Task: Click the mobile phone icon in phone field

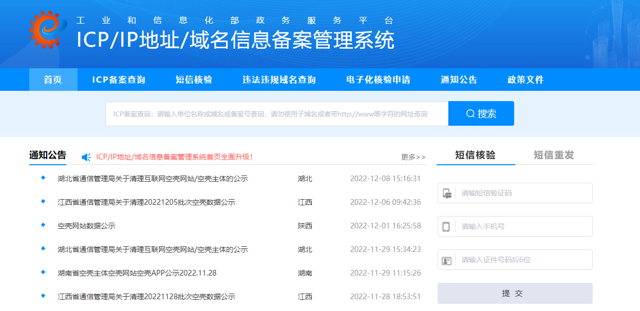Action: (x=446, y=227)
